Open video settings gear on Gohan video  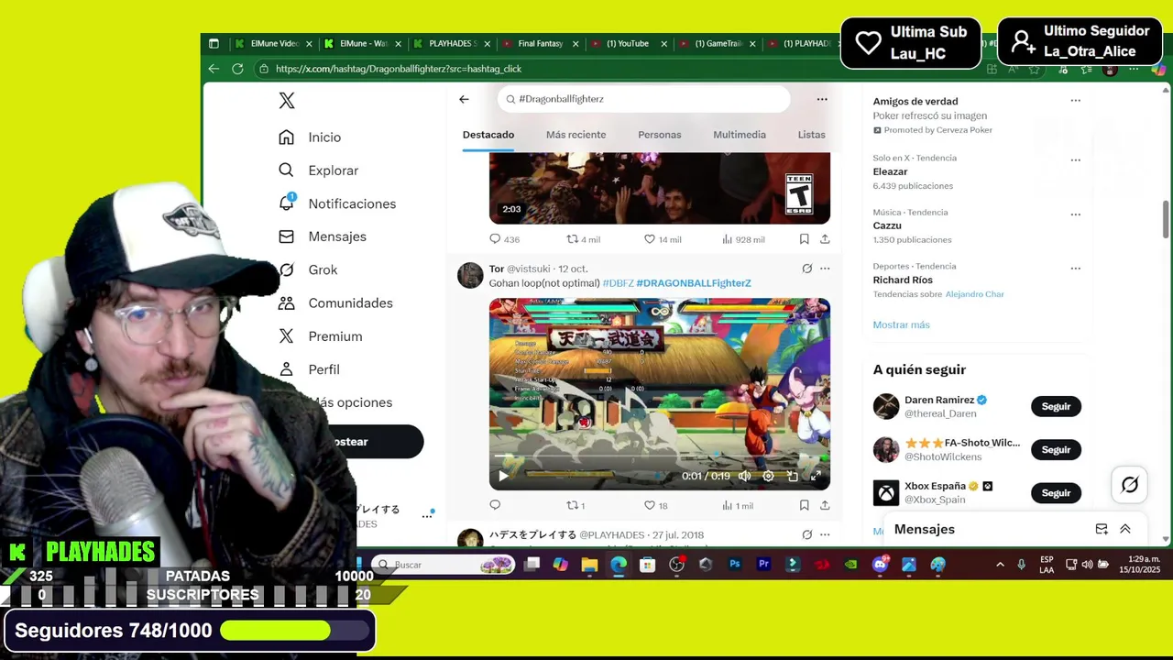coord(768,476)
